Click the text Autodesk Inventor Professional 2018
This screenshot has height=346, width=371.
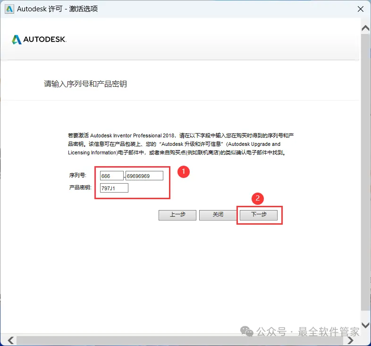point(132,135)
